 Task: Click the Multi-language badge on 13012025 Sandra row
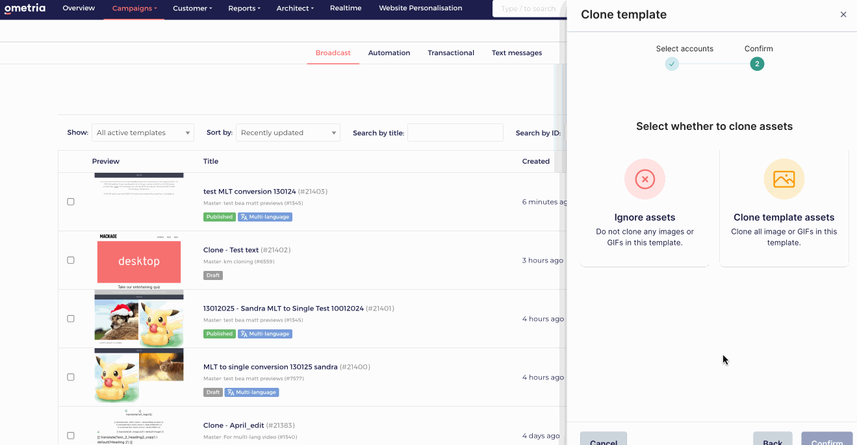pos(264,334)
